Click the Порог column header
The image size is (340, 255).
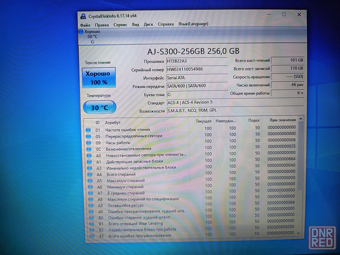pos(254,120)
